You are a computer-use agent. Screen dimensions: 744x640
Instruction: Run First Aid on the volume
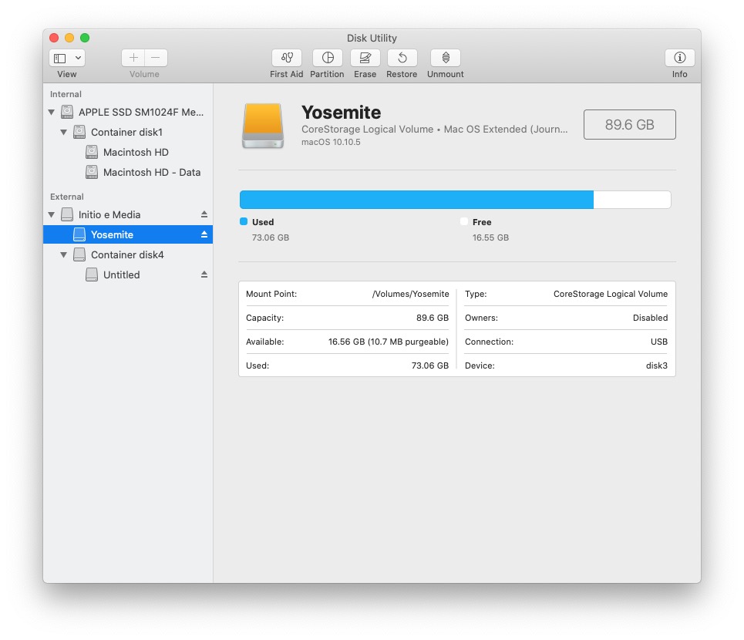287,58
